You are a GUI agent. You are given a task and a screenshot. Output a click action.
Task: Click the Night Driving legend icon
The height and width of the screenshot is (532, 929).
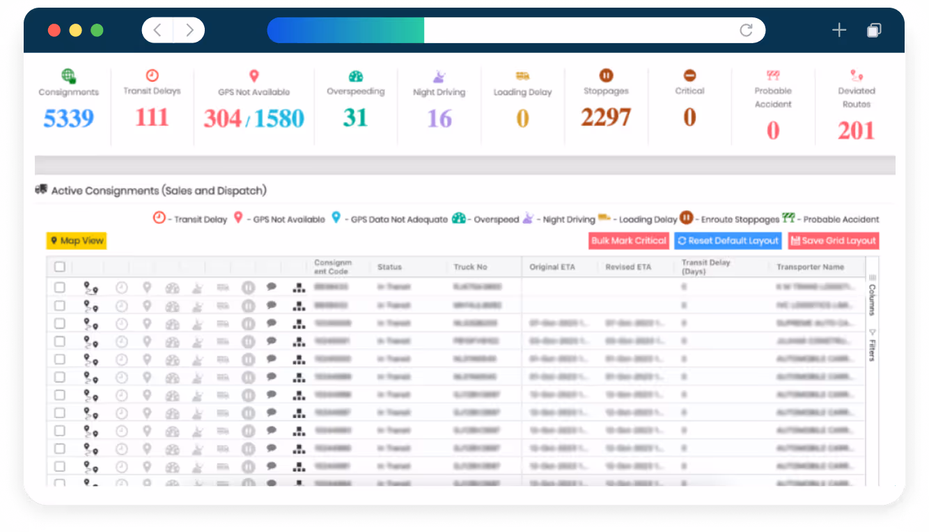pyautogui.click(x=528, y=218)
